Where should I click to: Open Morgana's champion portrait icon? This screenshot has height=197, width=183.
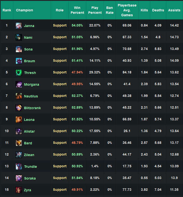pyautogui.click(x=19, y=84)
